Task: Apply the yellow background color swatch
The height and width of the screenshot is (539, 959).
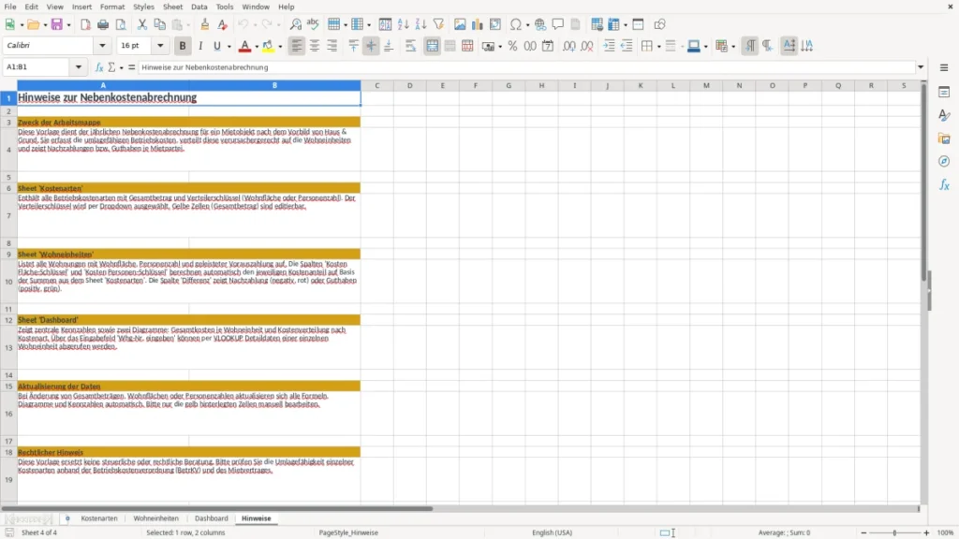Action: click(x=268, y=47)
